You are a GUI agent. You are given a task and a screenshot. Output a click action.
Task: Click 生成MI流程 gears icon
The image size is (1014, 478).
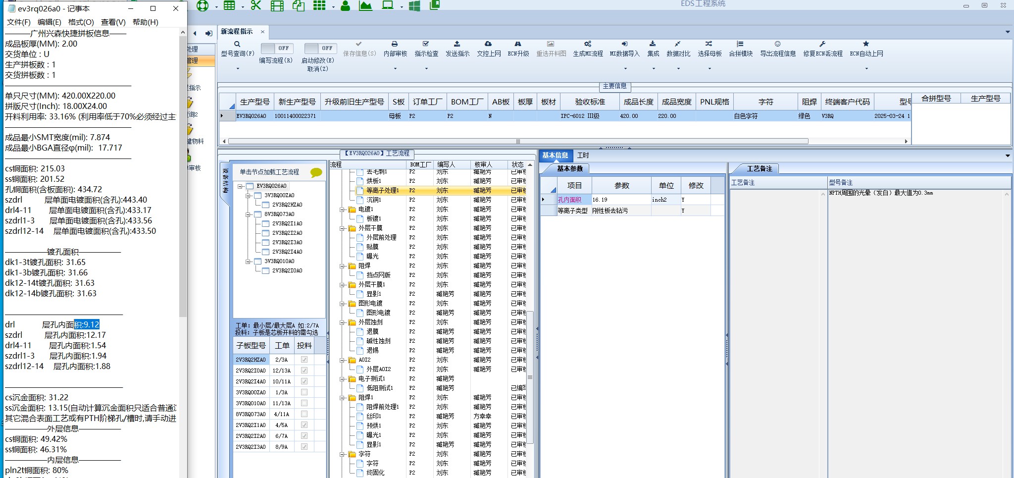coord(588,44)
